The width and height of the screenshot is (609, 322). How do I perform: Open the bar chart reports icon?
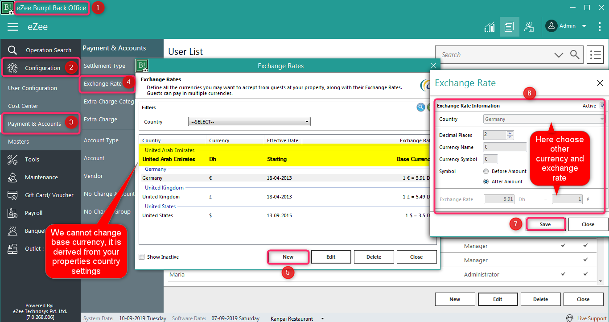pyautogui.click(x=490, y=27)
